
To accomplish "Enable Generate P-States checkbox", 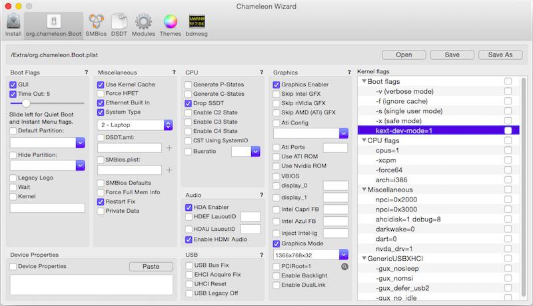I will coord(189,84).
